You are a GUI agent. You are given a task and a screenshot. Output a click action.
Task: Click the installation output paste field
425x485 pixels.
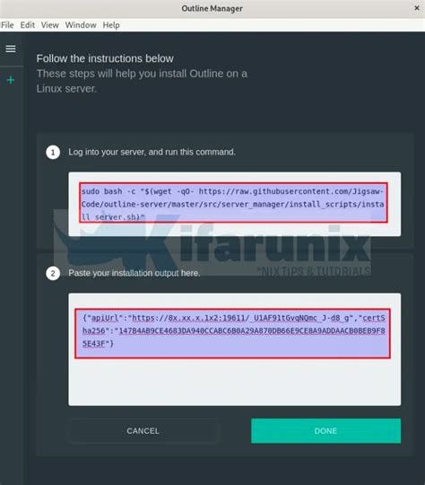pyautogui.click(x=235, y=349)
